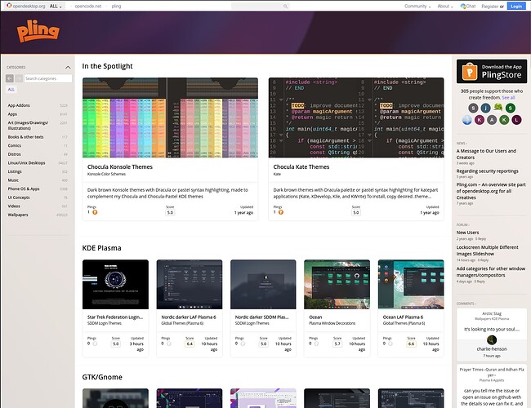Open the Nordic darker LAF Plasma 6 thumbnail
Image resolution: width=531 pixels, height=408 pixels.
(x=190, y=285)
